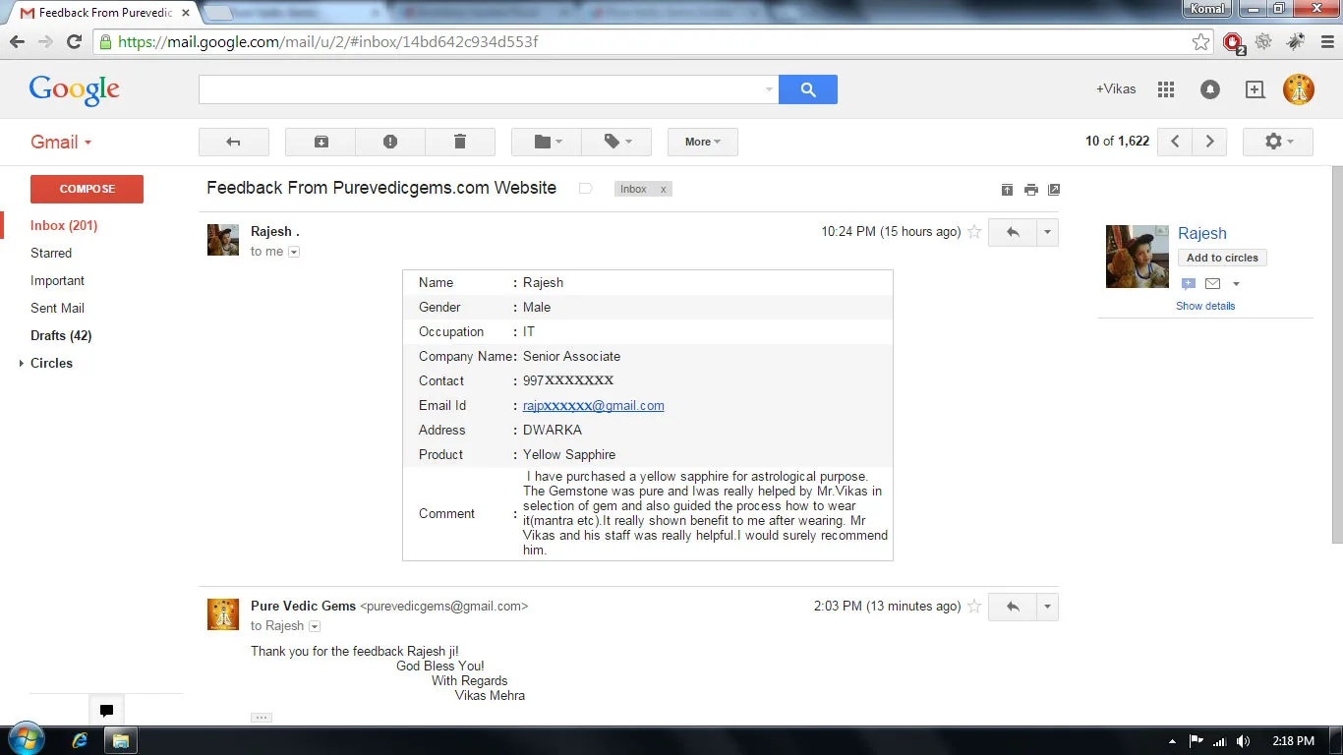Reload the page
This screenshot has width=1343, height=755.
[x=74, y=42]
